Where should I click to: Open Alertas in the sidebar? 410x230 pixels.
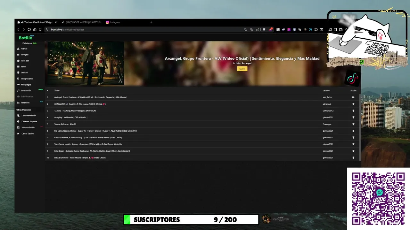24,49
